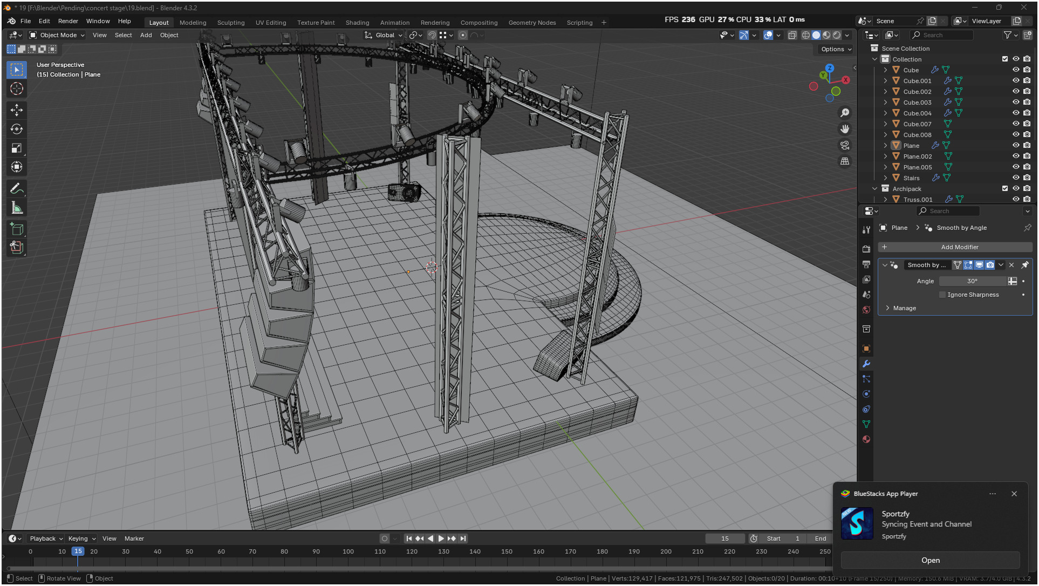This screenshot has height=586, width=1039.
Task: Select the Move tool in toolbar
Action: pos(17,110)
